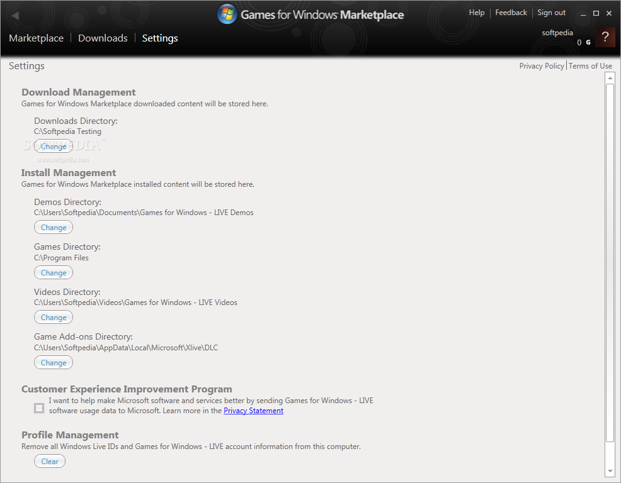The image size is (621, 483).
Task: Sign out of the account
Action: [551, 13]
